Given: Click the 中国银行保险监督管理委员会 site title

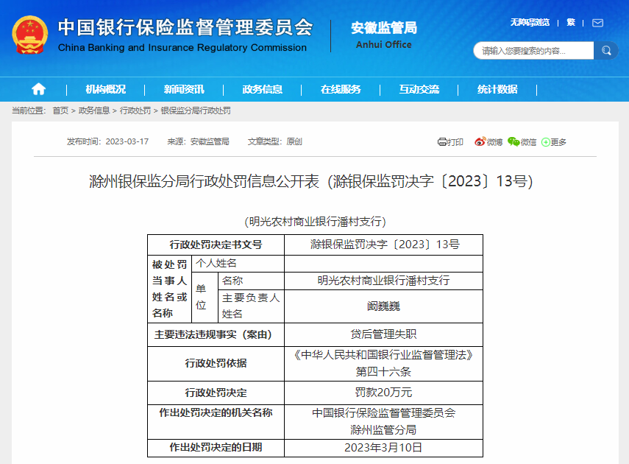Looking at the screenshot, I should [185, 28].
